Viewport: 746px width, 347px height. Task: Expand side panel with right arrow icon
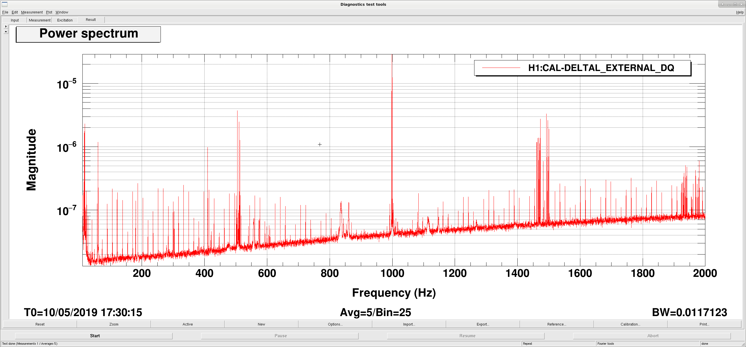click(x=6, y=26)
